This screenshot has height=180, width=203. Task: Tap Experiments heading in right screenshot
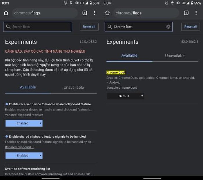[x=122, y=42]
